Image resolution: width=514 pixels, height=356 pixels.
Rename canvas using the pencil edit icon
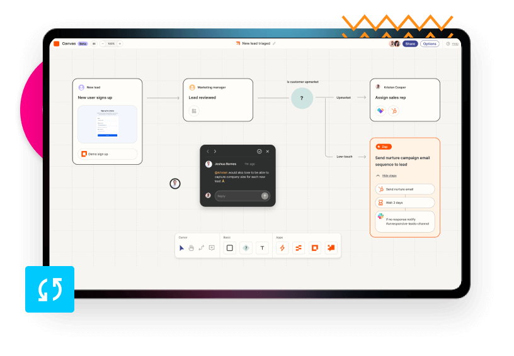pyautogui.click(x=274, y=44)
